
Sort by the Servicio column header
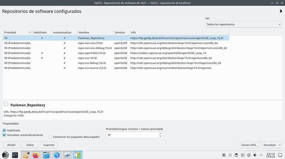click(x=121, y=32)
